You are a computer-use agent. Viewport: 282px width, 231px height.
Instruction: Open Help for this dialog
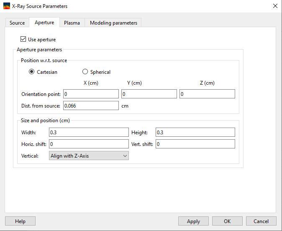point(20,221)
